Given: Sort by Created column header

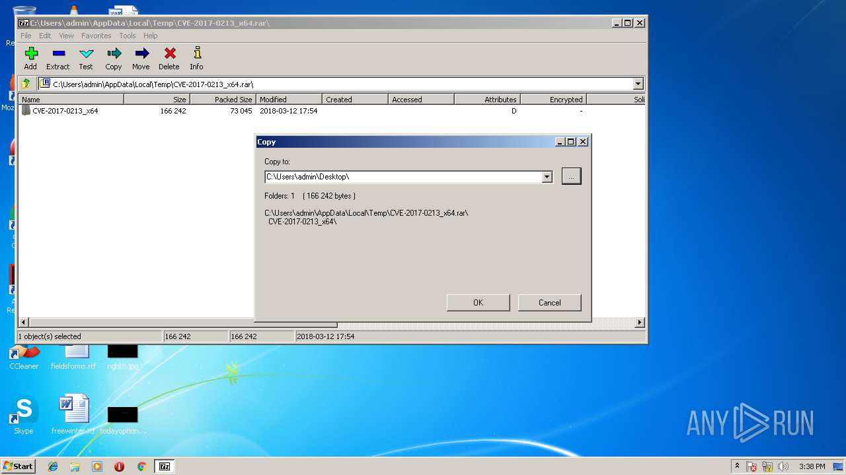Looking at the screenshot, I should point(355,99).
